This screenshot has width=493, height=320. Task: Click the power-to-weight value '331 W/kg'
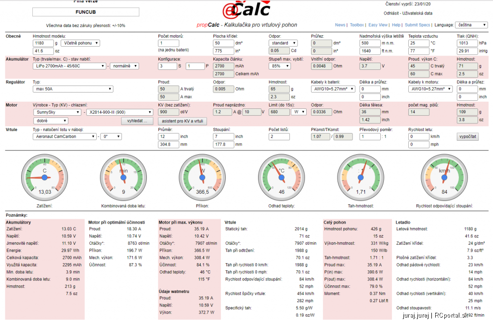point(379,243)
